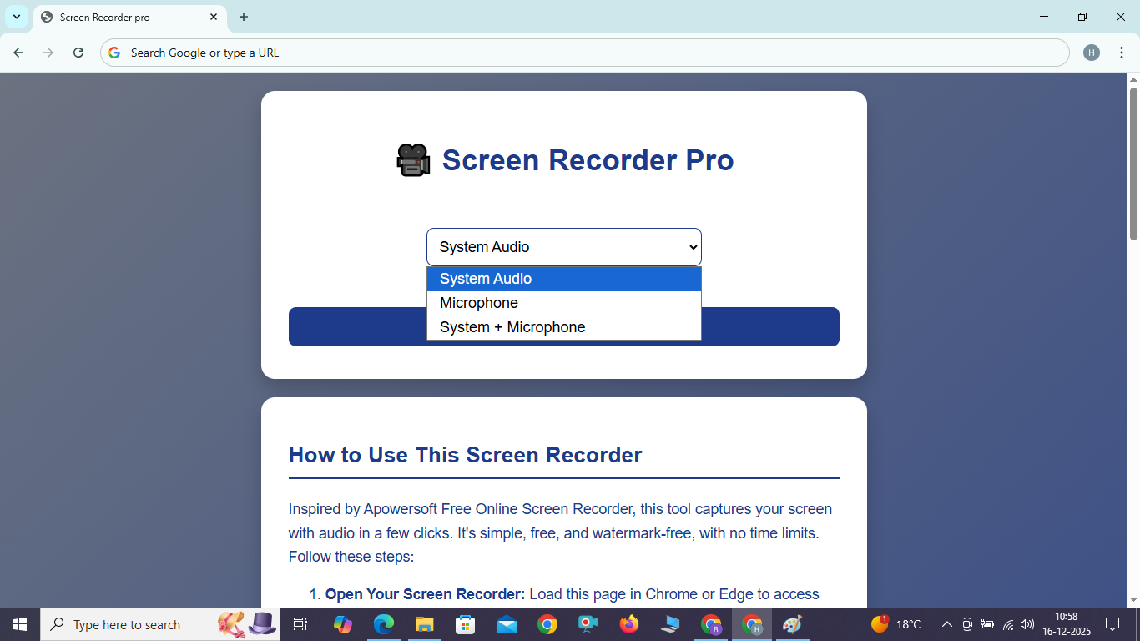The image size is (1140, 641).
Task: Open File Explorer from the taskbar
Action: [424, 624]
